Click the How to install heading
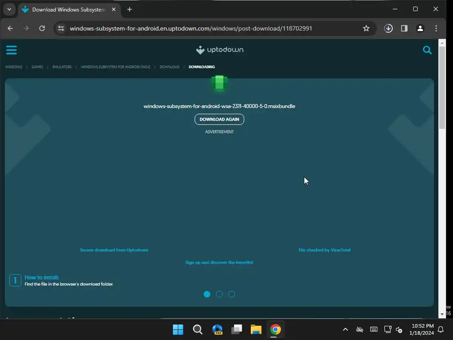This screenshot has width=453, height=340. (42, 277)
